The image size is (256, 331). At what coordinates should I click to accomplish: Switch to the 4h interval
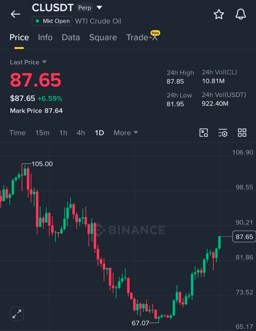[81, 133]
